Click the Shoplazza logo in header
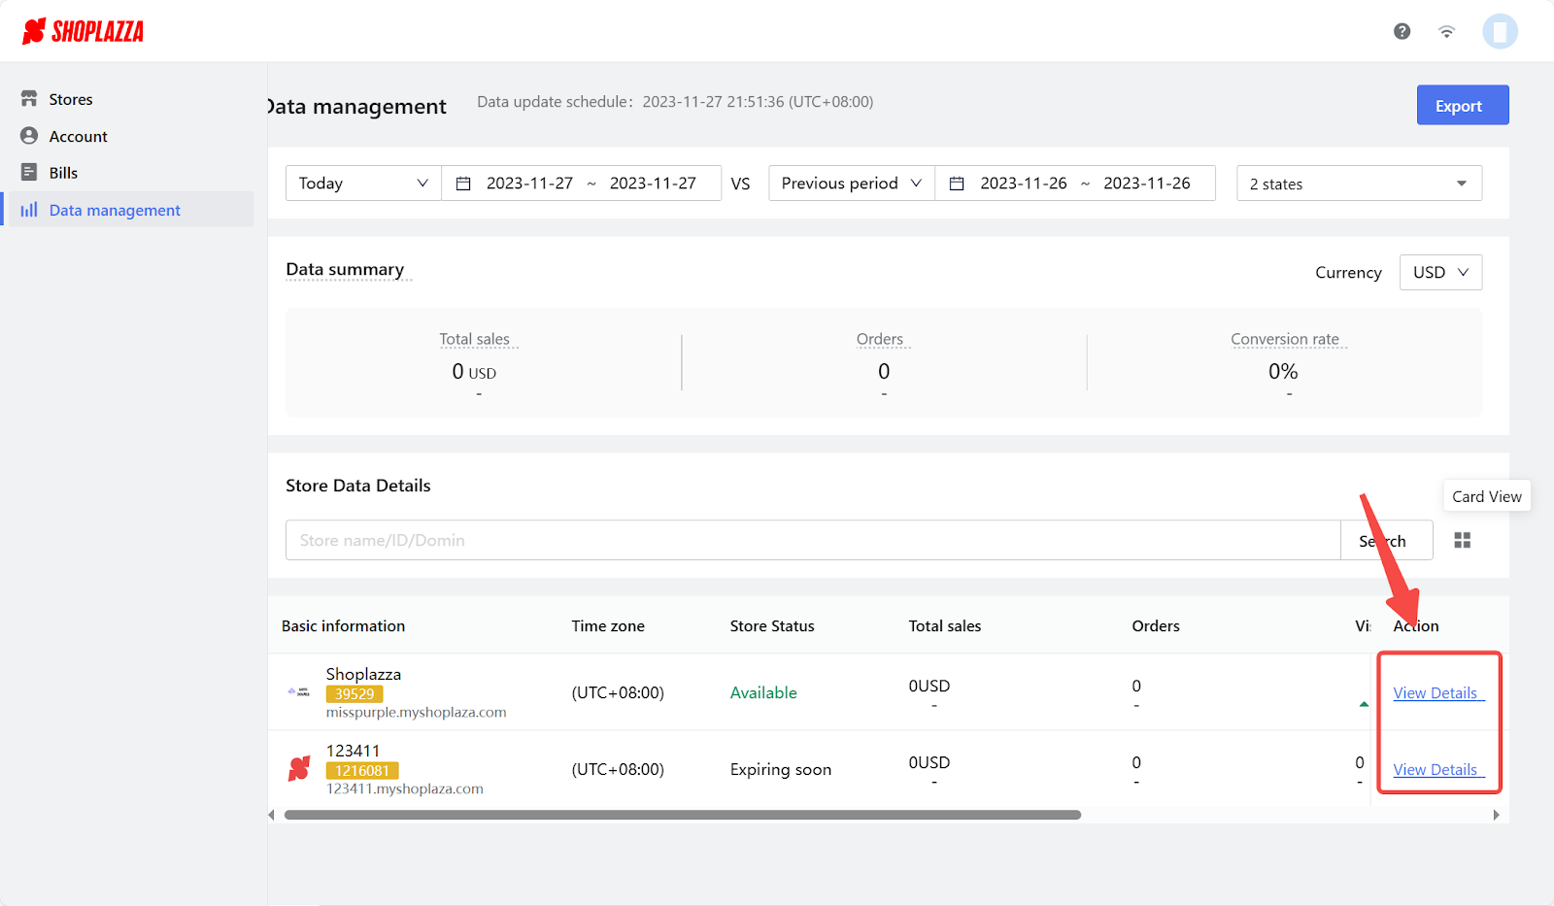Viewport: 1554px width, 906px height. pyautogui.click(x=84, y=31)
